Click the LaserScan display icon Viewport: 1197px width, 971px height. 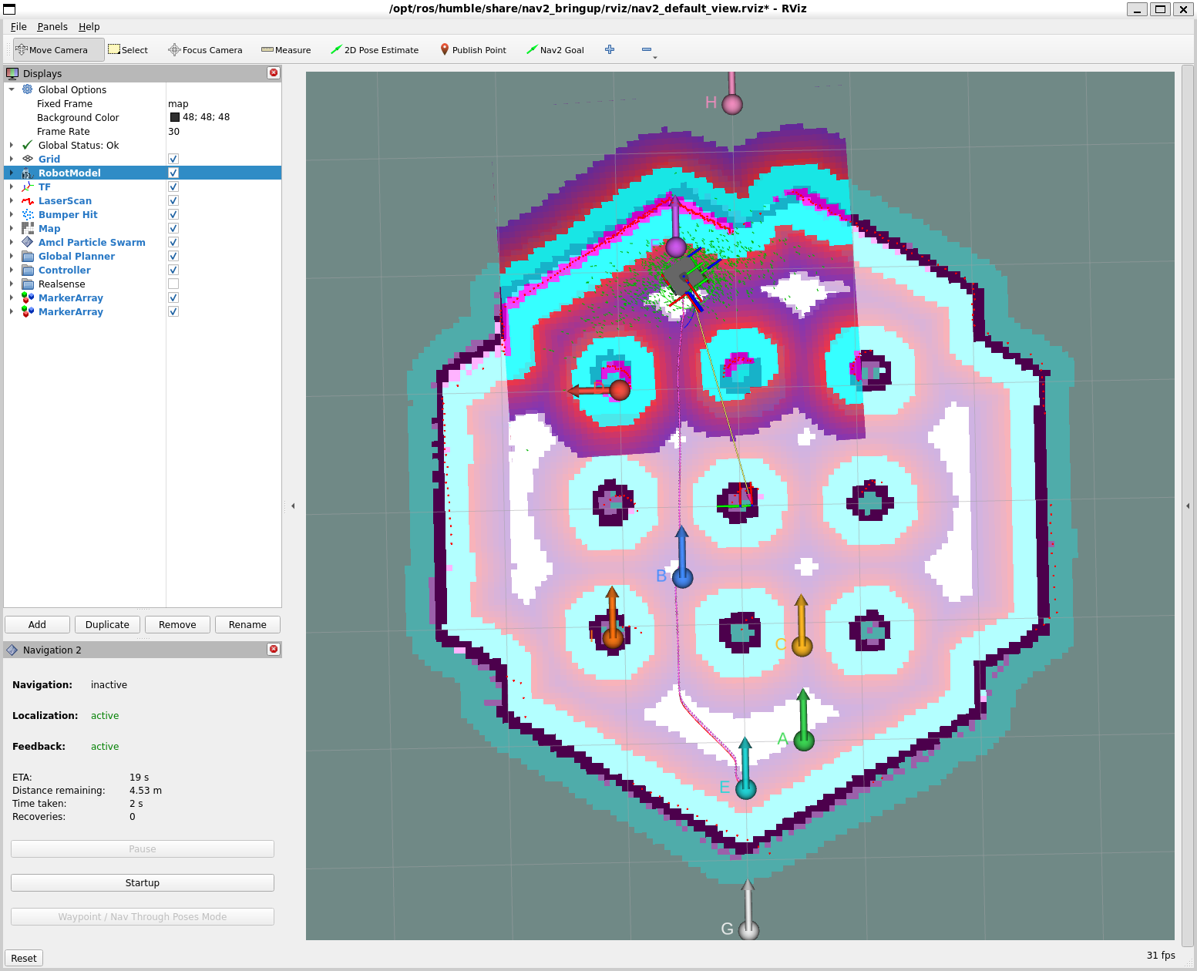[28, 200]
